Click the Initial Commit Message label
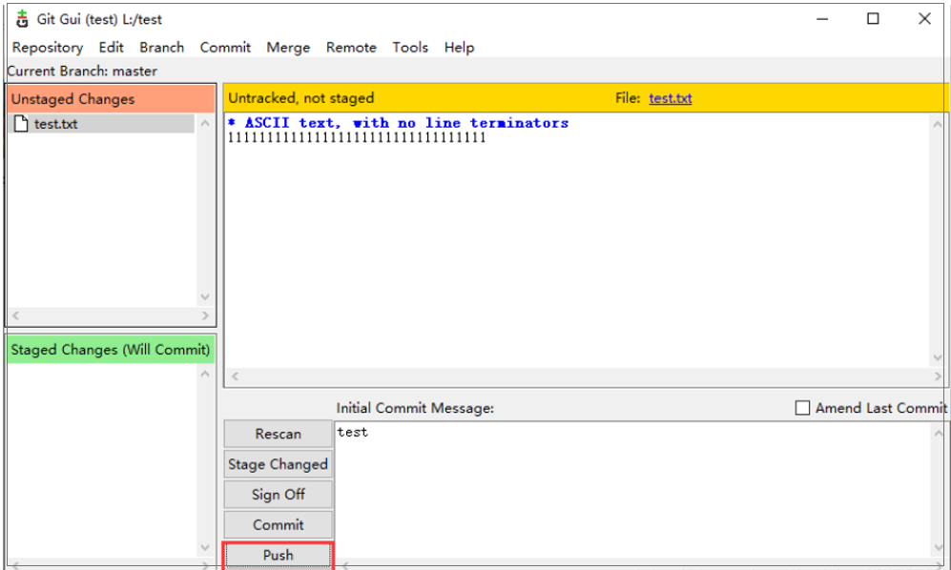Viewport: 951px width, 570px height. click(x=415, y=408)
